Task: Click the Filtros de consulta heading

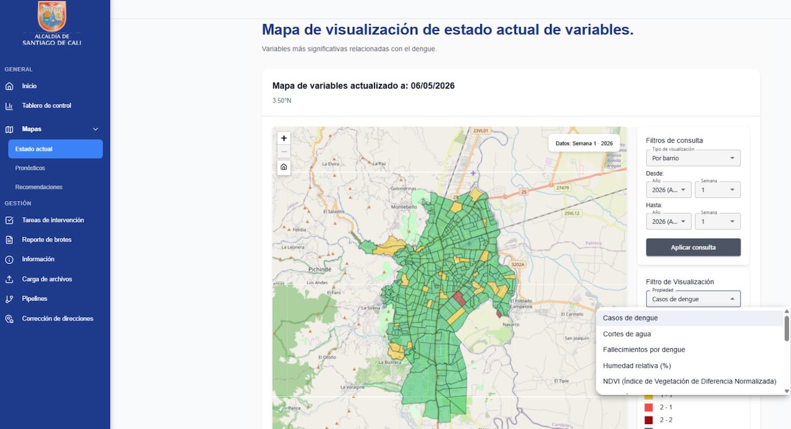Action: pyautogui.click(x=674, y=140)
